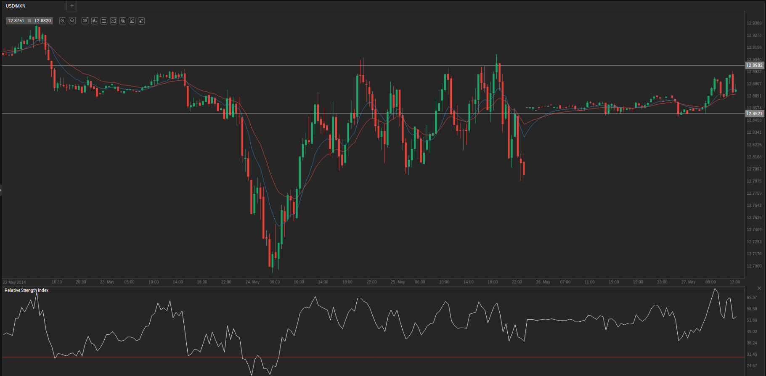Click the add indicator chart icon
Image resolution: width=766 pixels, height=376 pixels.
pyautogui.click(x=114, y=21)
